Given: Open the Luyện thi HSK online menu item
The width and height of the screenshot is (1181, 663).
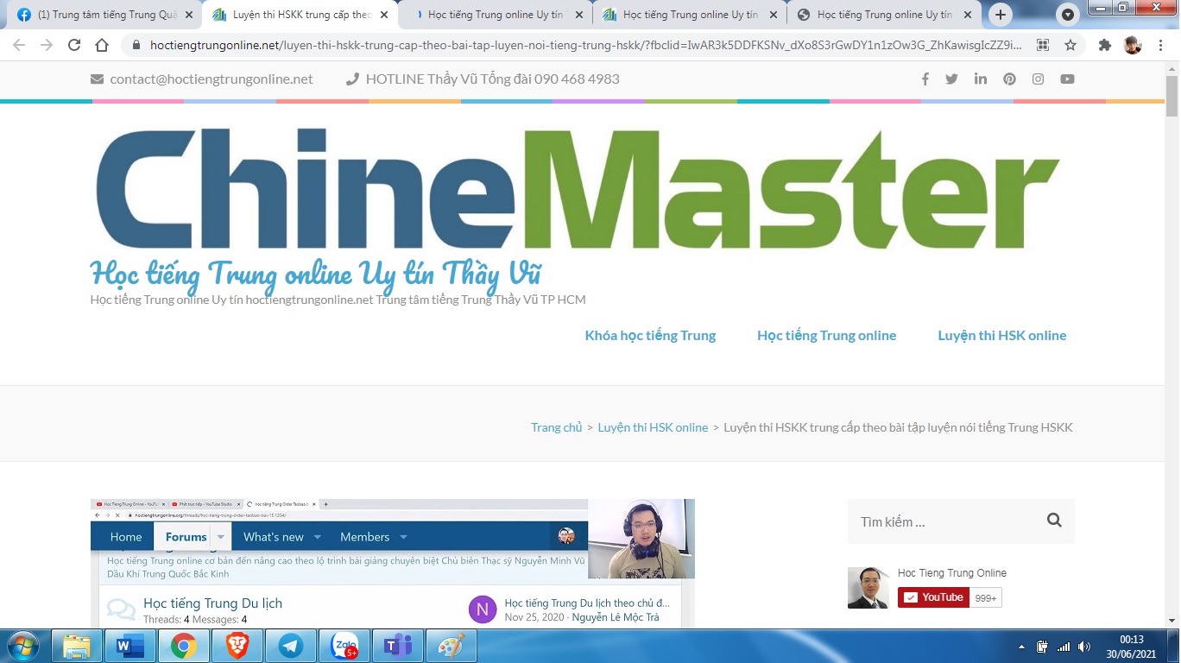Looking at the screenshot, I should point(1001,336).
